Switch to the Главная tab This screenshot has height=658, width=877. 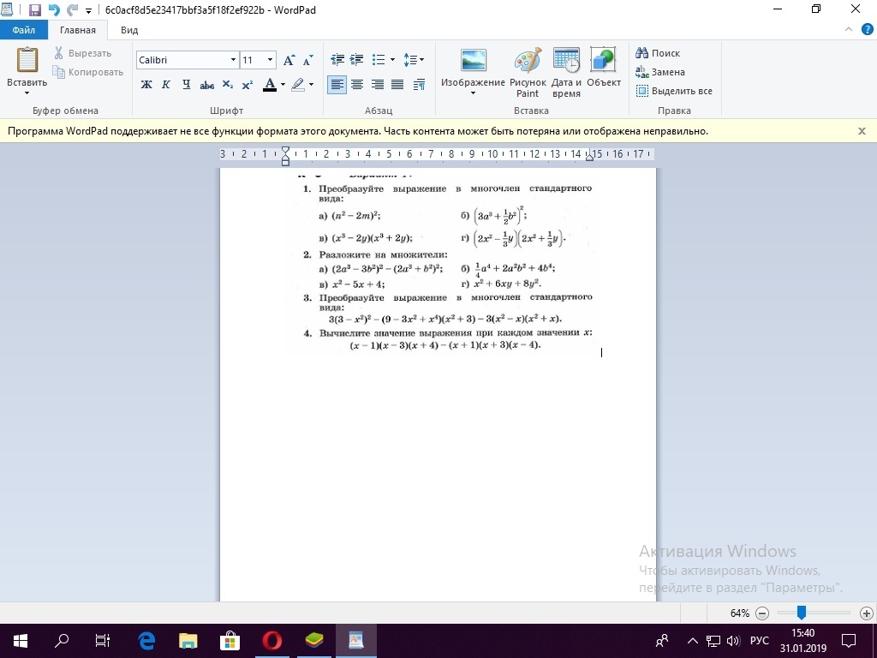78,30
